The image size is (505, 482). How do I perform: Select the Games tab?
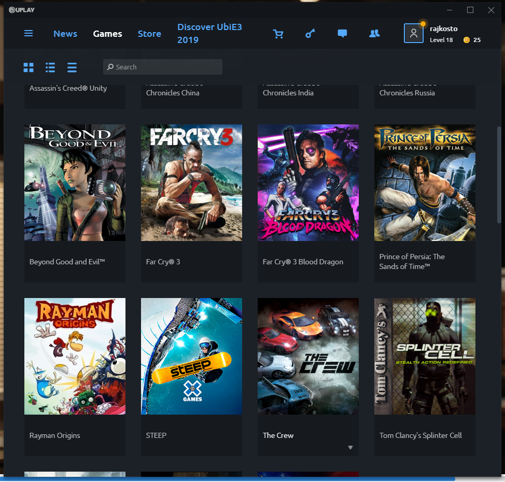(107, 34)
